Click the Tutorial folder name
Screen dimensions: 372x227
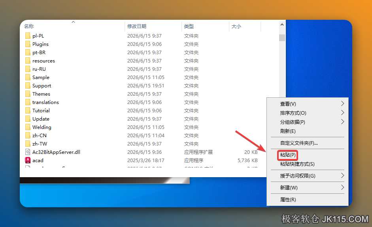(41, 111)
